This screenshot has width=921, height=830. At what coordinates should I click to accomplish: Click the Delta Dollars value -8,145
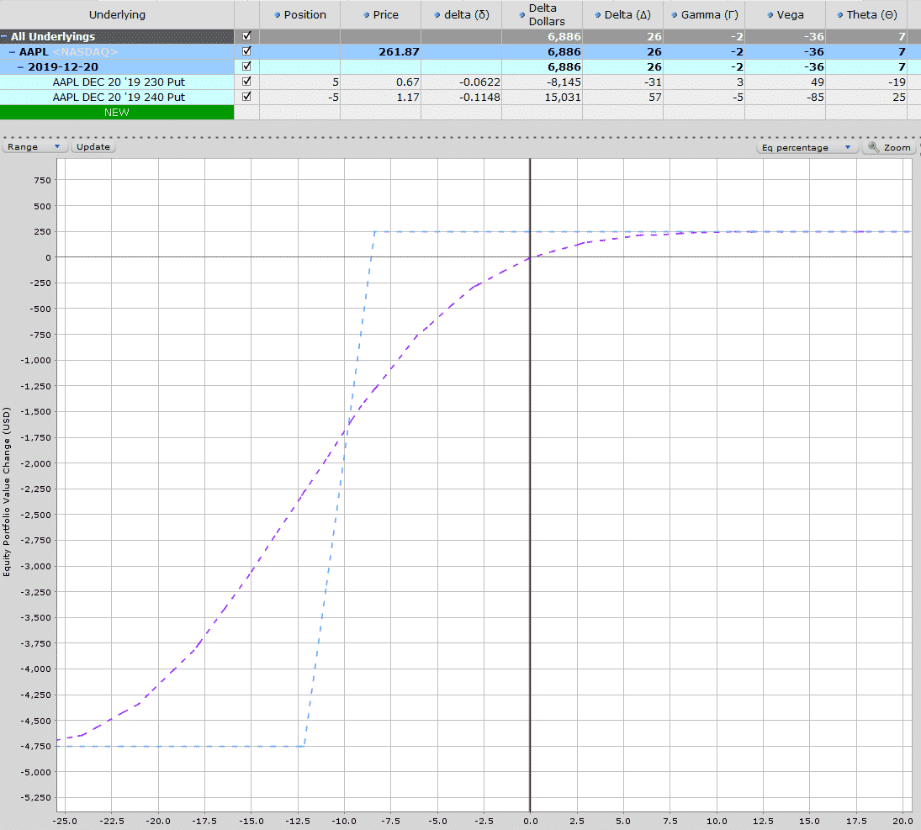564,82
